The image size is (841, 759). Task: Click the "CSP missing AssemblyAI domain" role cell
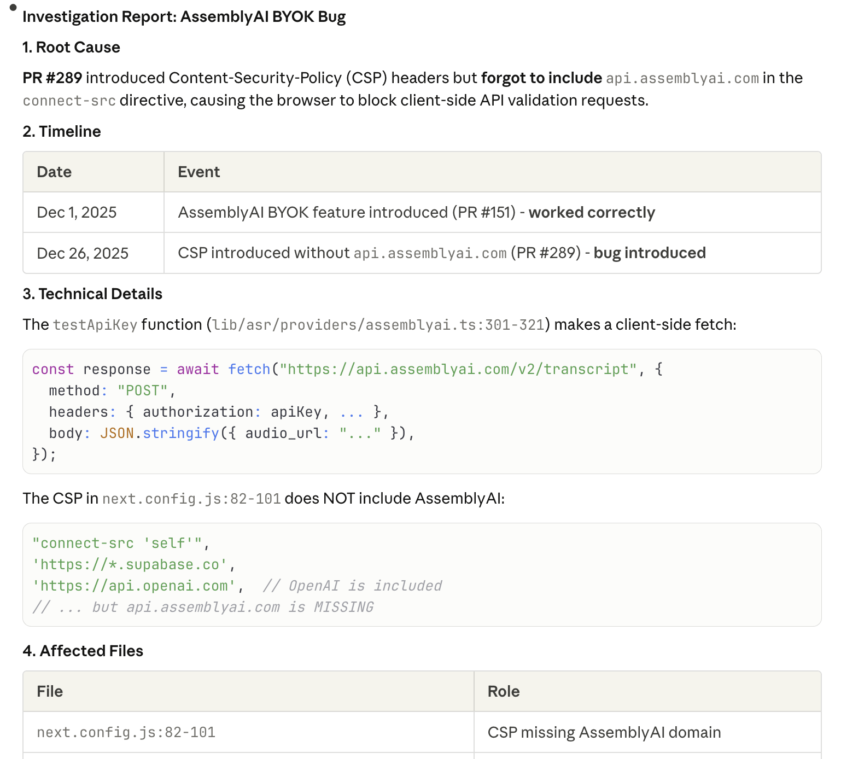click(x=604, y=733)
